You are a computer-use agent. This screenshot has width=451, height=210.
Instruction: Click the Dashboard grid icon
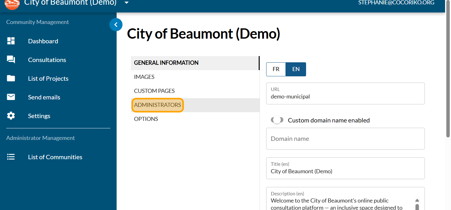[x=11, y=41]
